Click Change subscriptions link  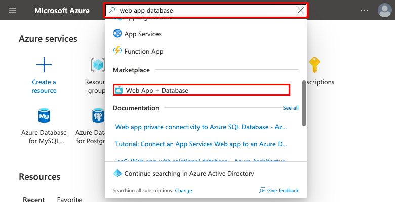183,191
